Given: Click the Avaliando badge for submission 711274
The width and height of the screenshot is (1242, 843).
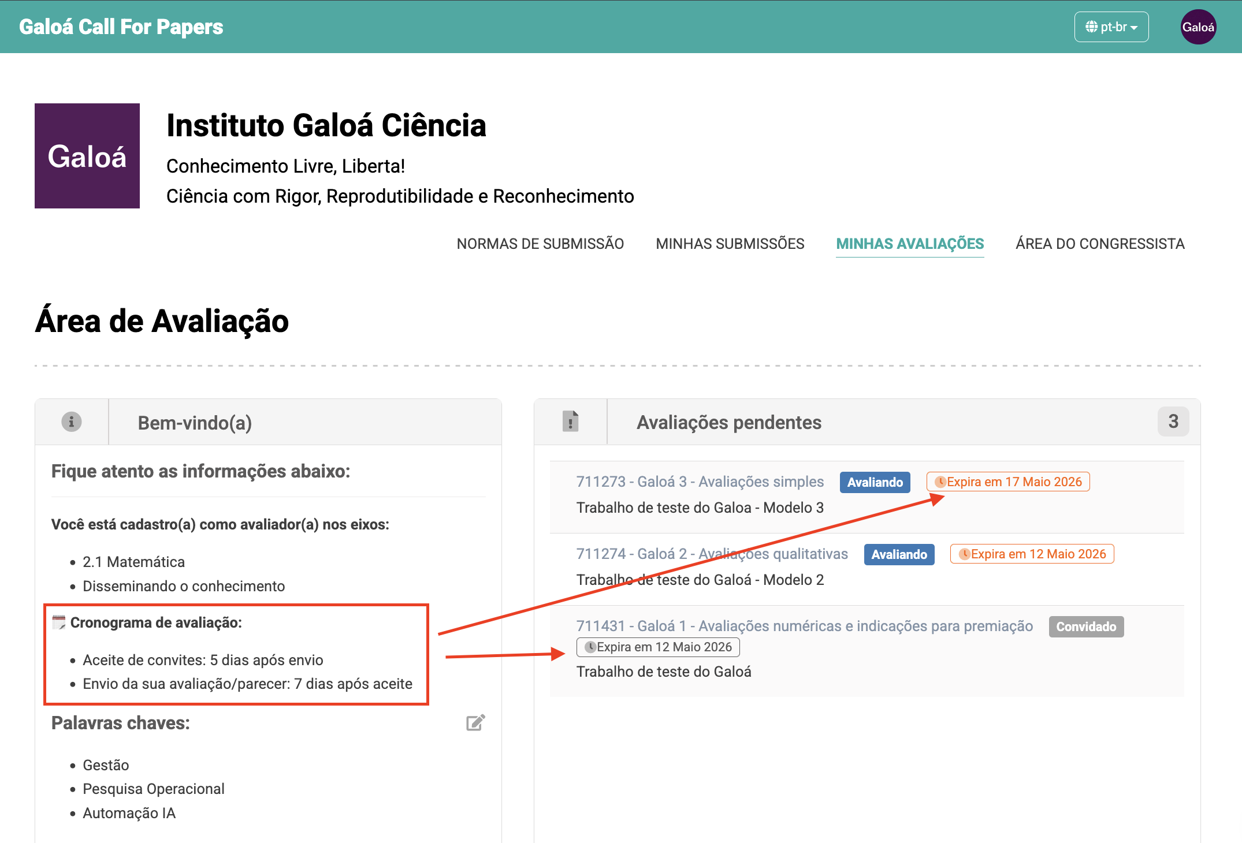Looking at the screenshot, I should tap(899, 554).
